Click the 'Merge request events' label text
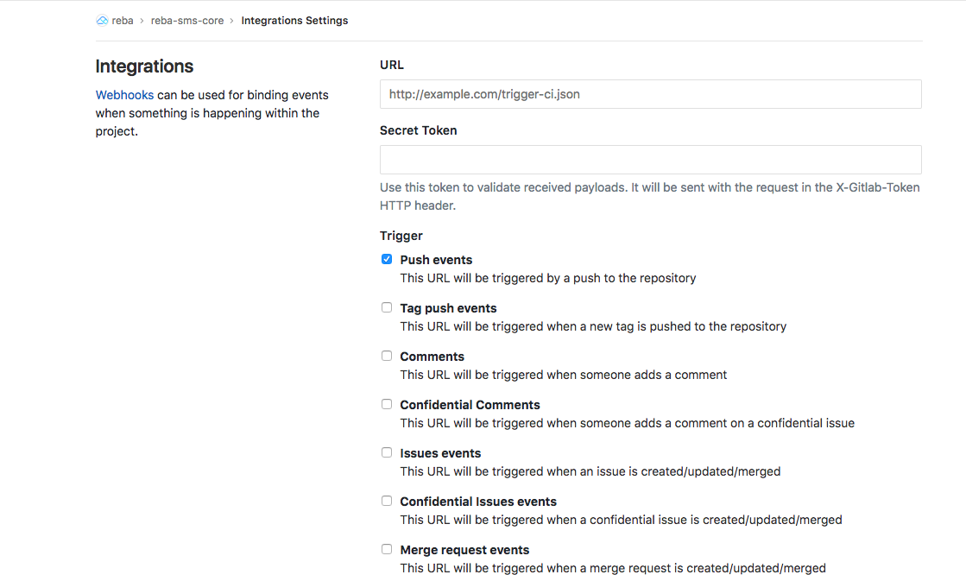 click(464, 550)
